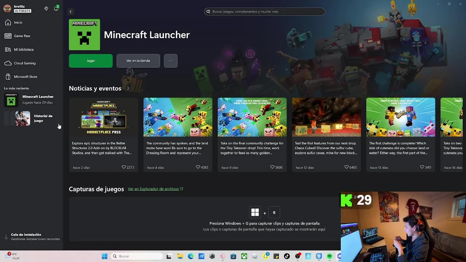Screen dimensions: 466x262
Task: Open Cola de instalación
Action: (32, 237)
